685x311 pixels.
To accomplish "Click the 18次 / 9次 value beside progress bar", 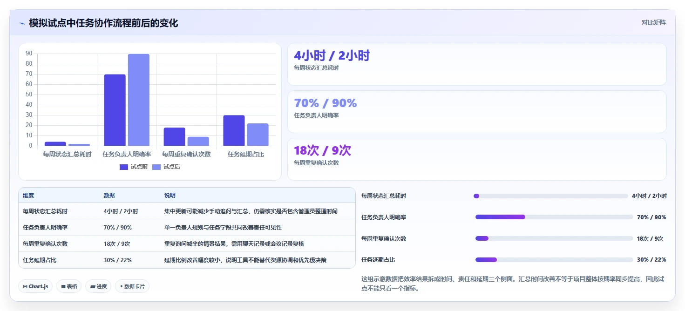I will click(x=650, y=238).
